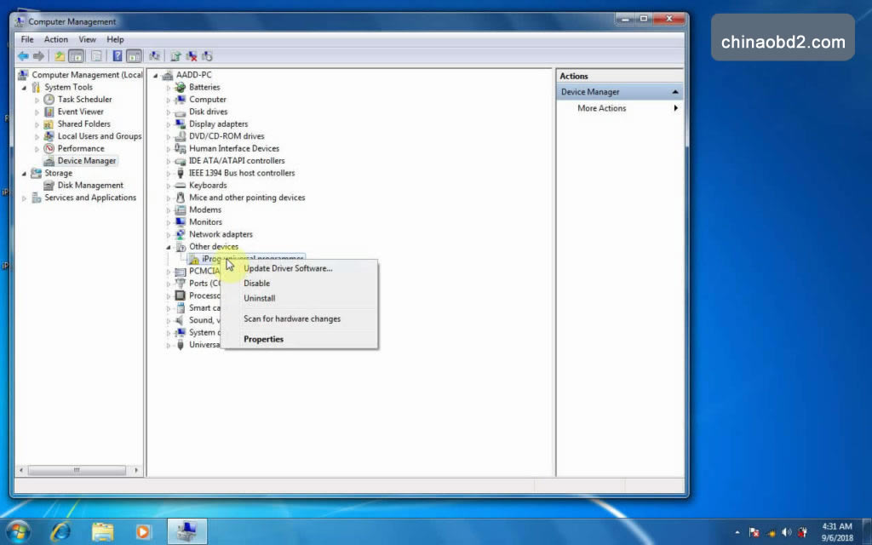Open the File menu

27,39
